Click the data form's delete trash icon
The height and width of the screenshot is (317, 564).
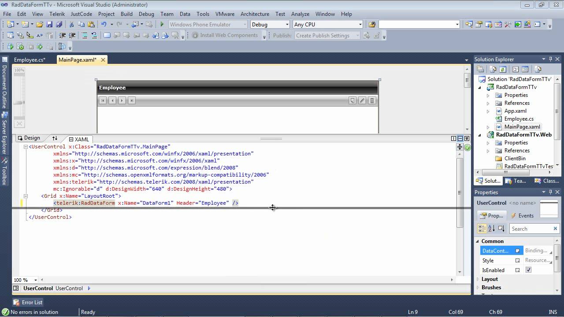coord(372,100)
